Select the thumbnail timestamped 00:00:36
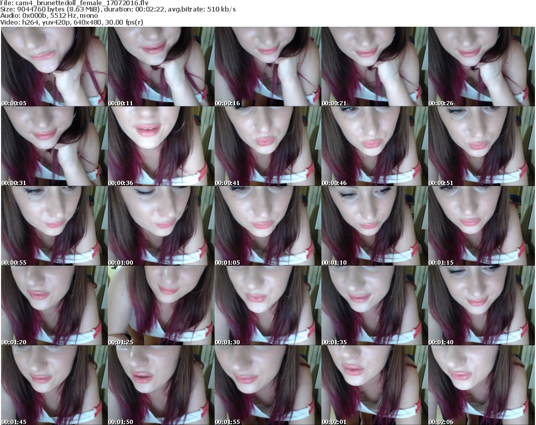The width and height of the screenshot is (536, 425). (161, 146)
